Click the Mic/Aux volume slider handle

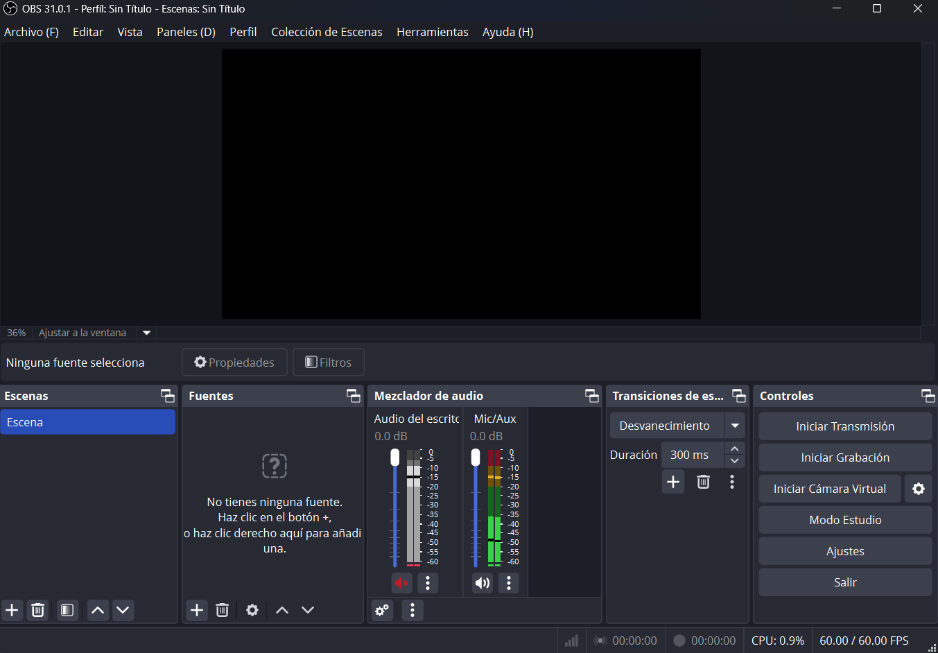coord(476,458)
